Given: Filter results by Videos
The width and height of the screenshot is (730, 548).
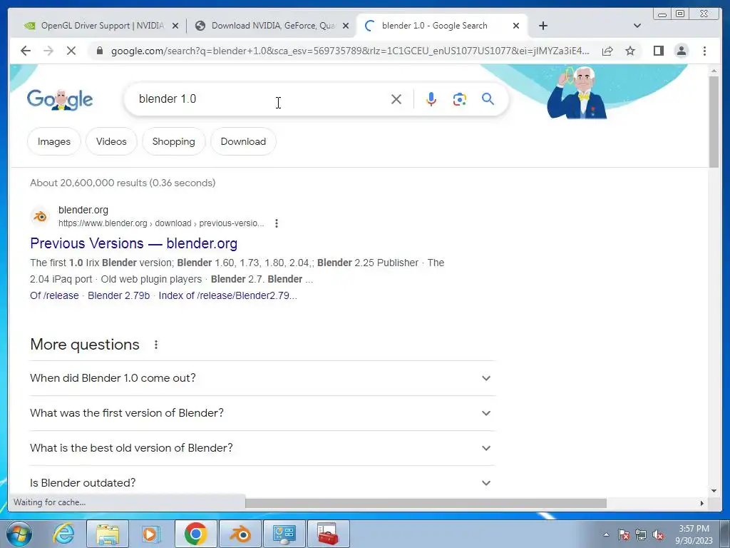Looking at the screenshot, I should (111, 141).
